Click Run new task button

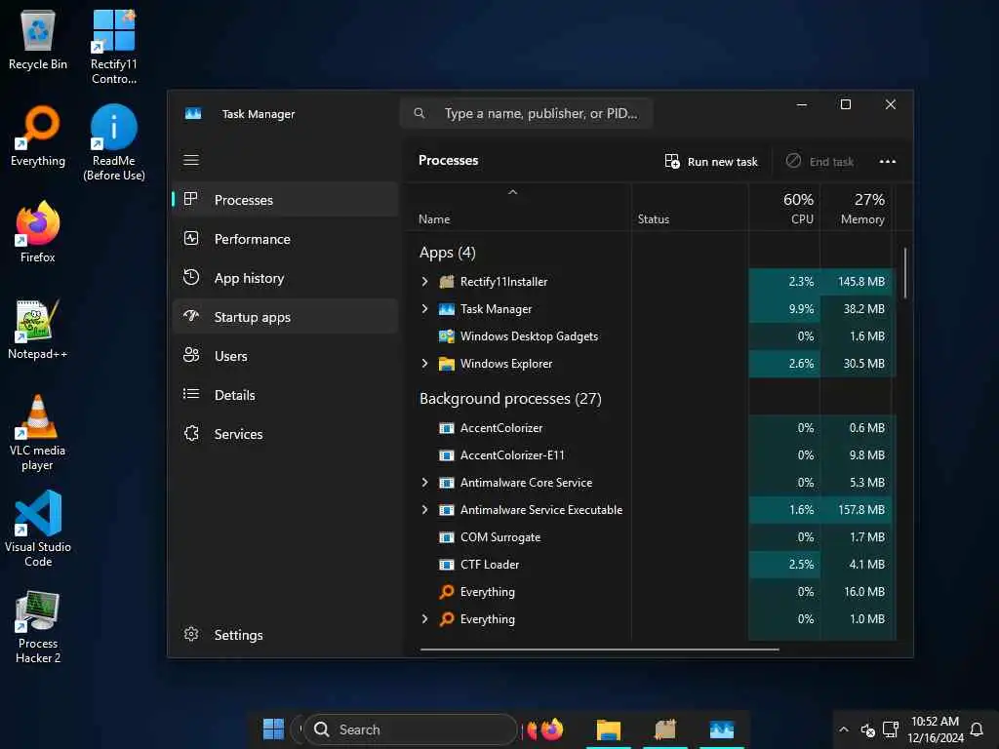tap(711, 161)
